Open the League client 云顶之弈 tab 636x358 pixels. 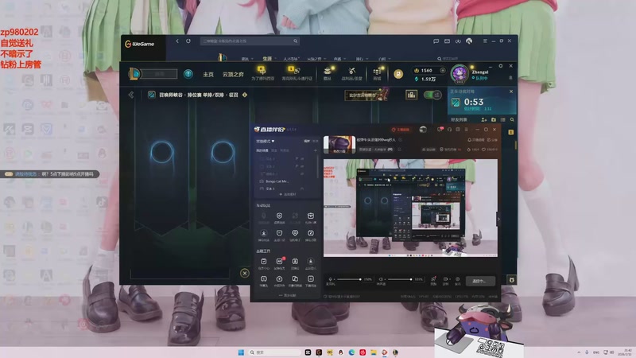pos(233,74)
